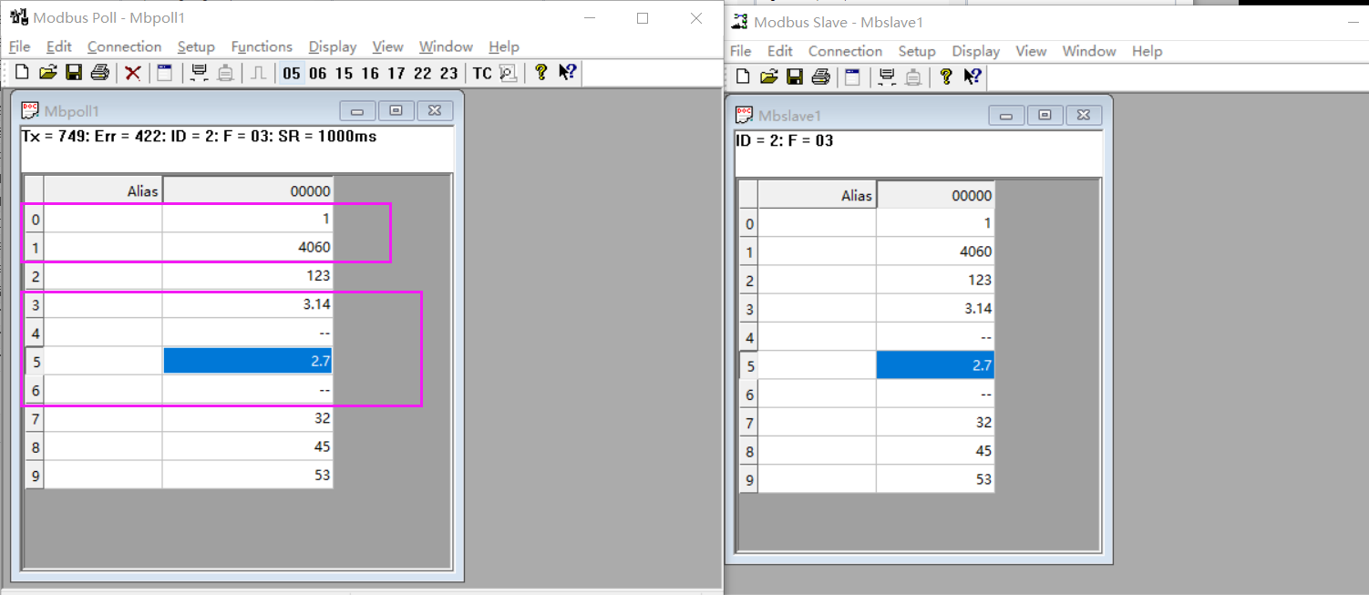Open File menu in Modbus Poll
The width and height of the screenshot is (1369, 595).
[x=19, y=46]
